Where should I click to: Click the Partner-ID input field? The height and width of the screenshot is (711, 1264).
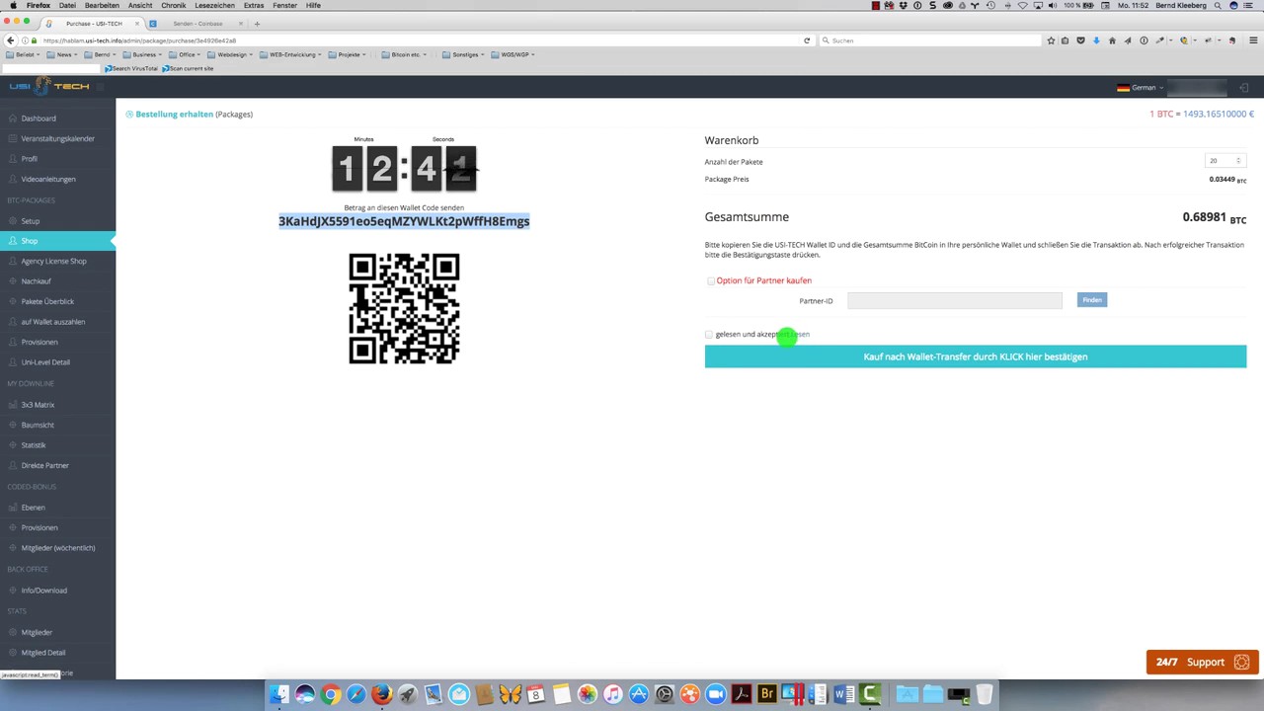pyautogui.click(x=954, y=300)
